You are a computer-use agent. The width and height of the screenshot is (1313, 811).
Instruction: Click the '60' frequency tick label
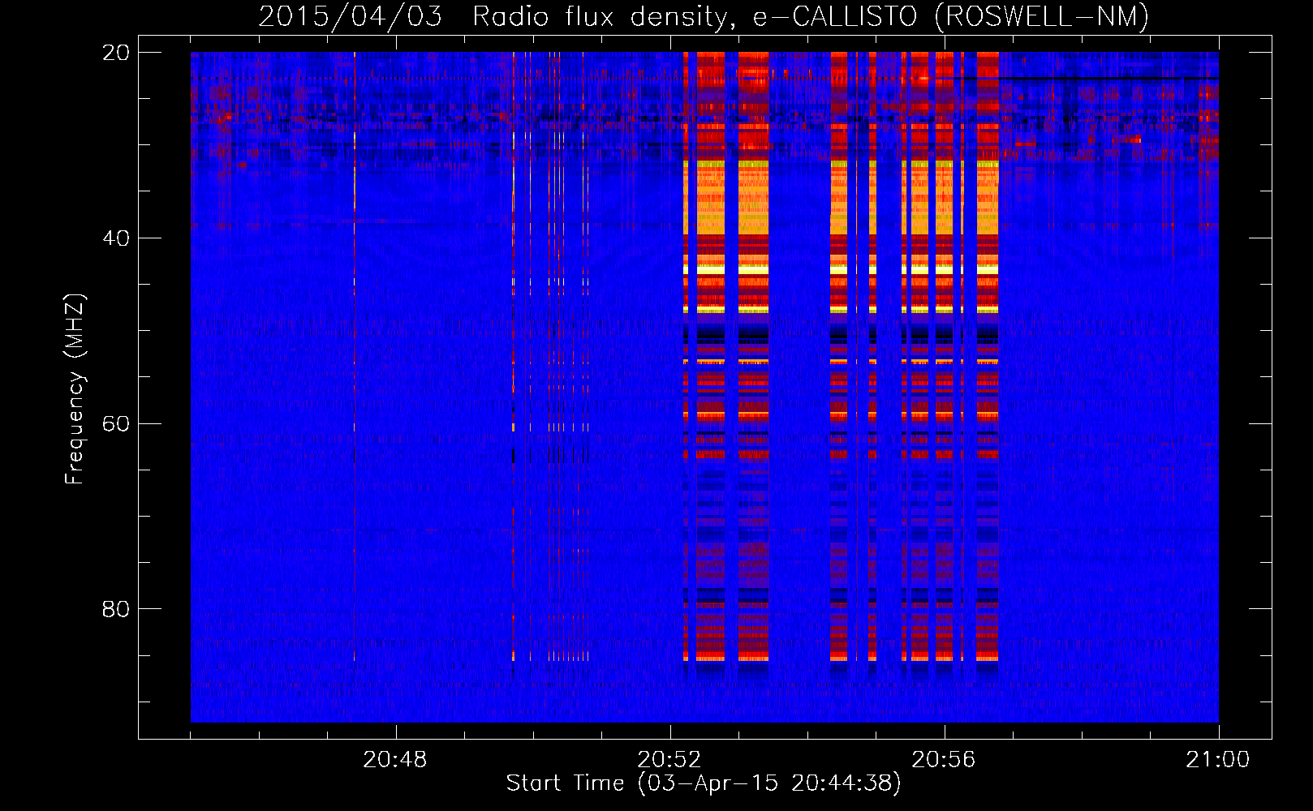(116, 424)
